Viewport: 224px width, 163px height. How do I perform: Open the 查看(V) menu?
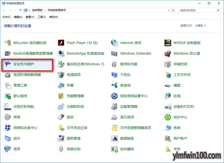click(x=30, y=17)
